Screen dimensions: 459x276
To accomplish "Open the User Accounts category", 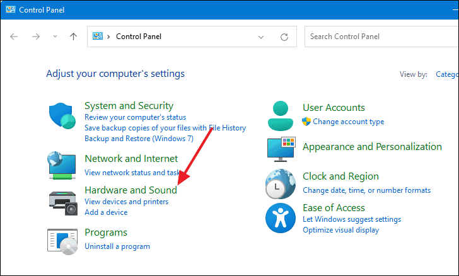I will (334, 108).
